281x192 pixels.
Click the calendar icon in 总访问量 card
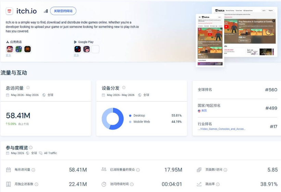point(8,95)
